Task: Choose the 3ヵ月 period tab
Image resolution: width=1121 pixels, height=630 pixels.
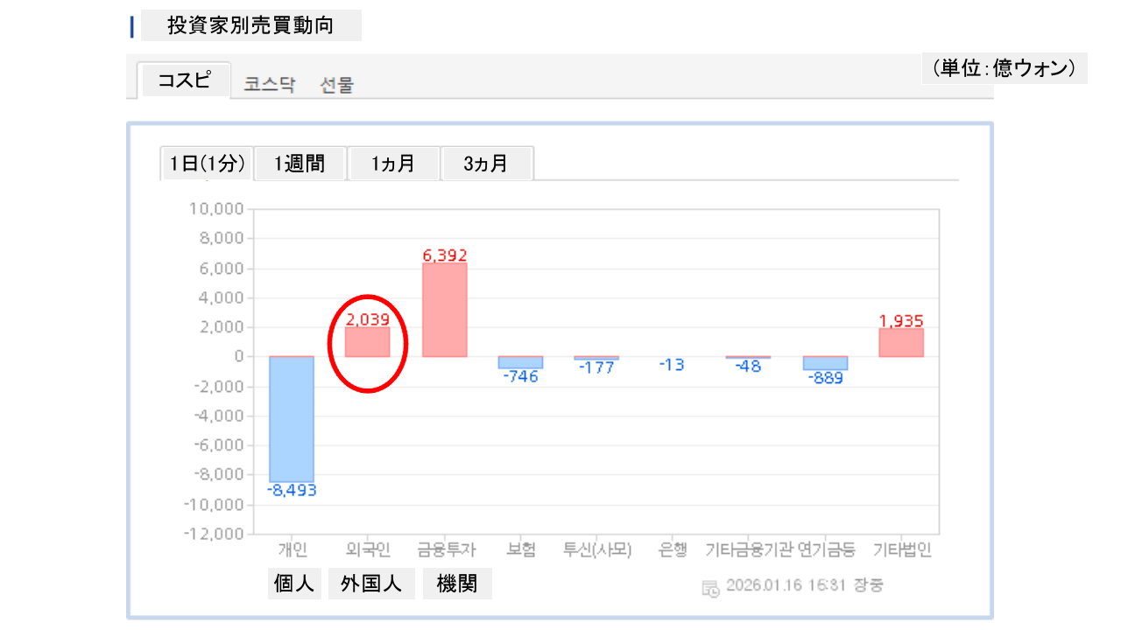Action: (x=486, y=164)
